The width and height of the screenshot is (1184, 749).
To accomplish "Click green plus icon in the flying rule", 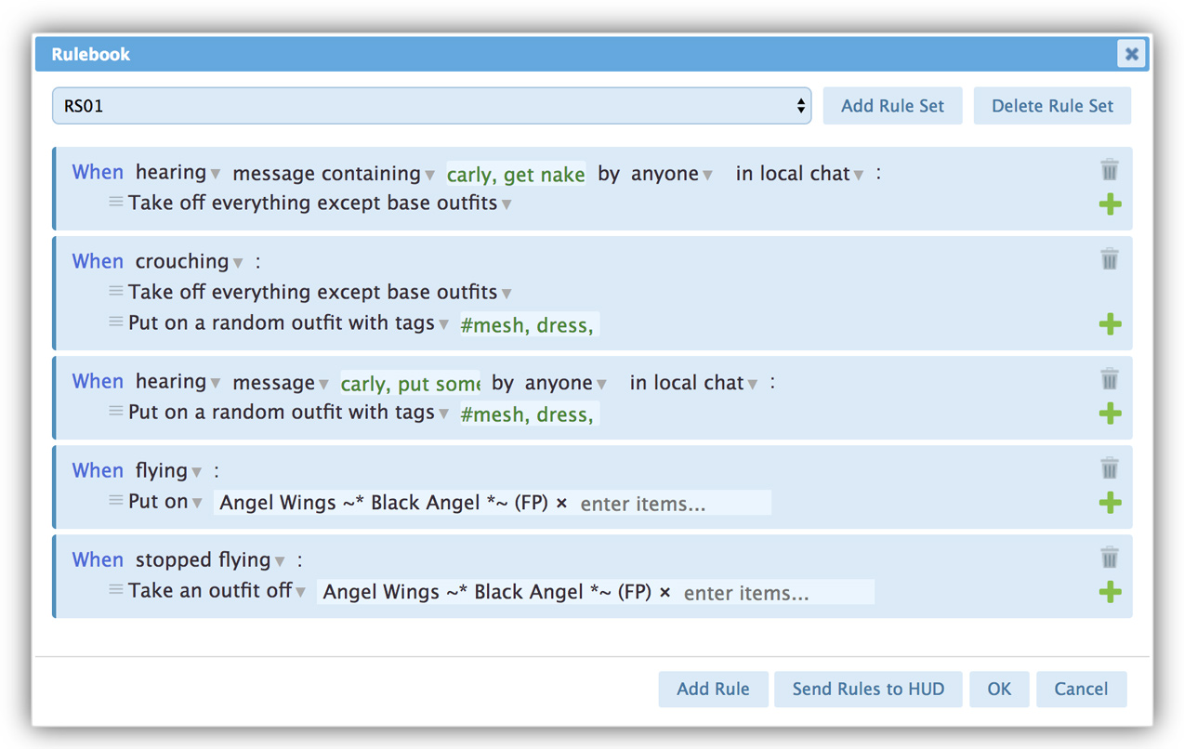I will click(x=1110, y=503).
